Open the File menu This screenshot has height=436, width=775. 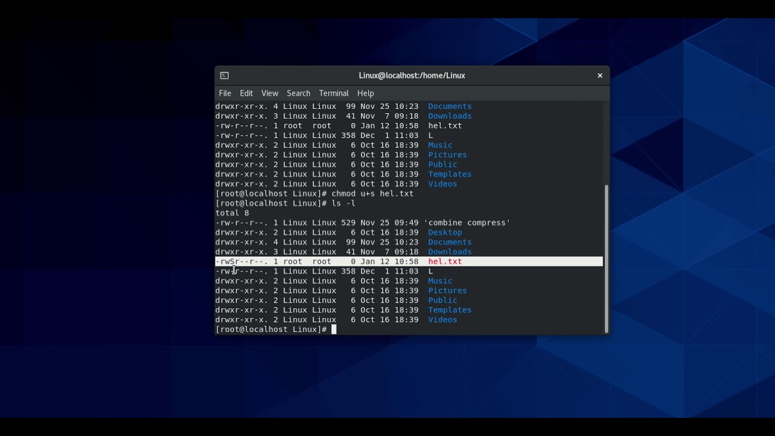(225, 93)
